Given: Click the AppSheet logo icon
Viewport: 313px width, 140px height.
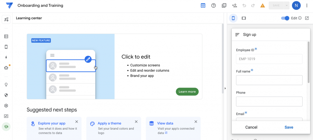Looking at the screenshot, I should point(9,5).
